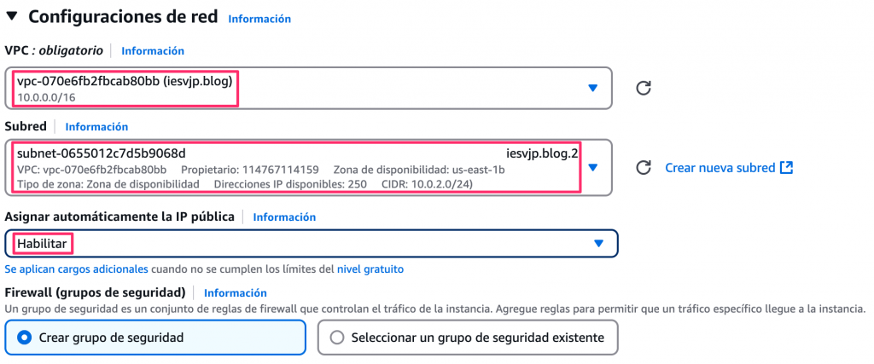The height and width of the screenshot is (364, 874).
Task: Open Información link for Firewall section
Action: click(x=236, y=292)
